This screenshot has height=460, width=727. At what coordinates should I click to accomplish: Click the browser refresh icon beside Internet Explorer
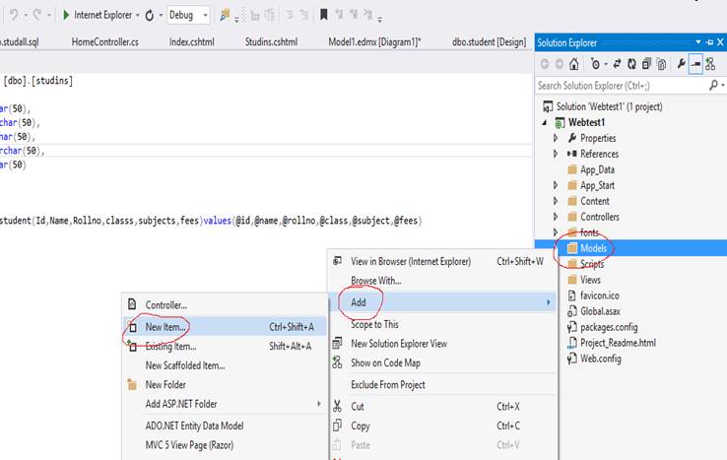[149, 16]
